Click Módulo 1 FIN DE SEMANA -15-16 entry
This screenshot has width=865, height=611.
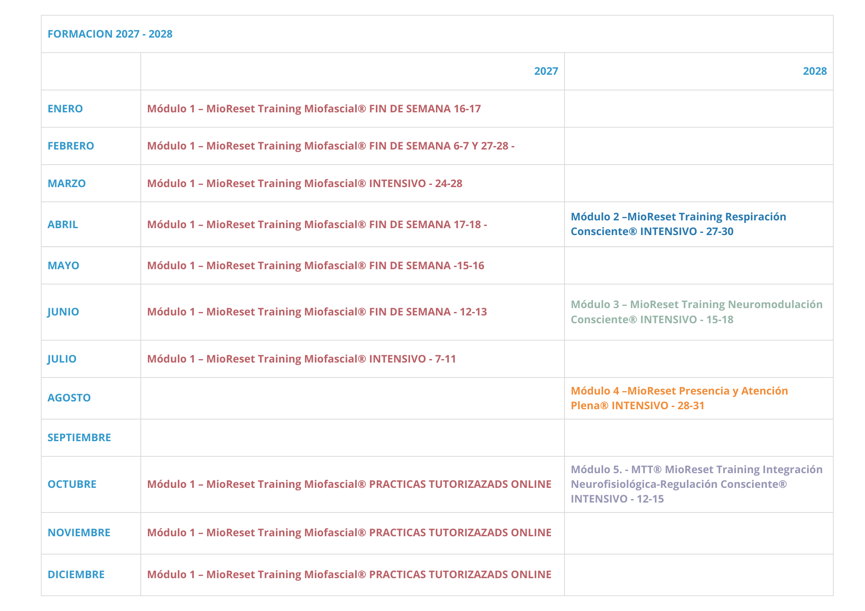315,265
